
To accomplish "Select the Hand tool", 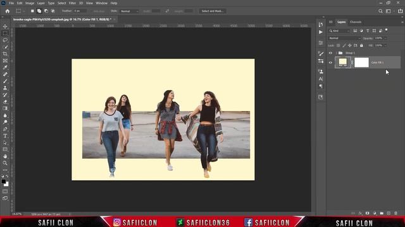I will click(5, 156).
